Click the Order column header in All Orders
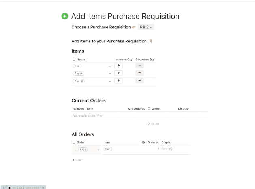Screen dimensions: 255x189 pos(80,142)
